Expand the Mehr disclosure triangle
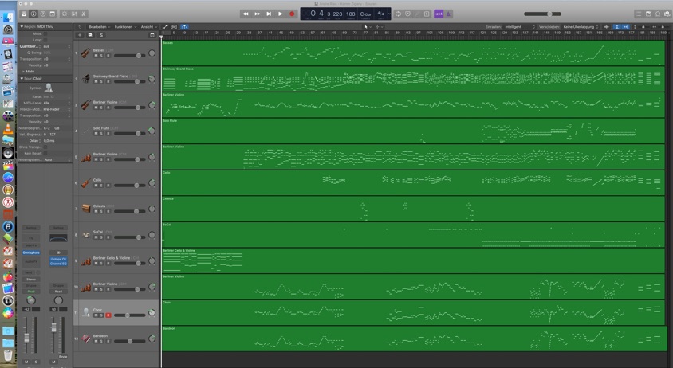 23,71
